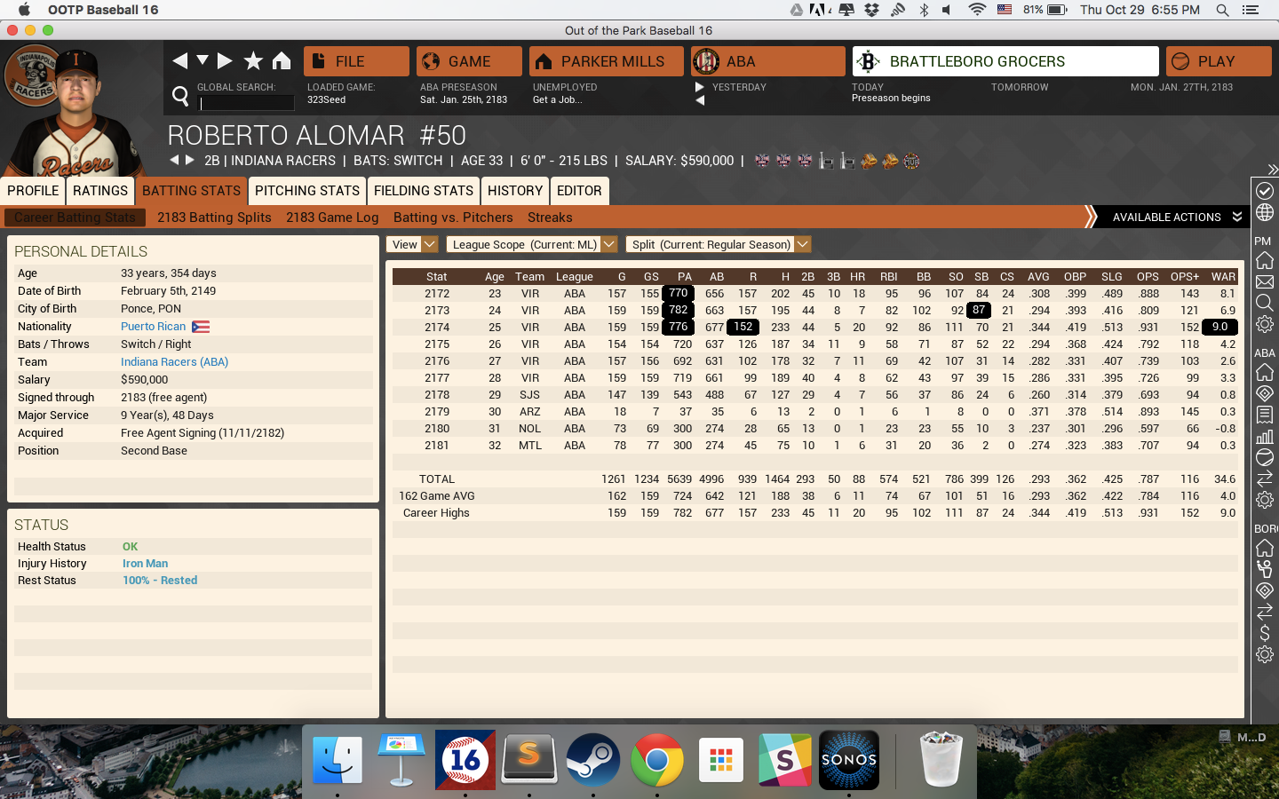Viewport: 1279px width, 799px height.
Task: Click the star bookmark icon in navigation bar
Action: (x=253, y=60)
